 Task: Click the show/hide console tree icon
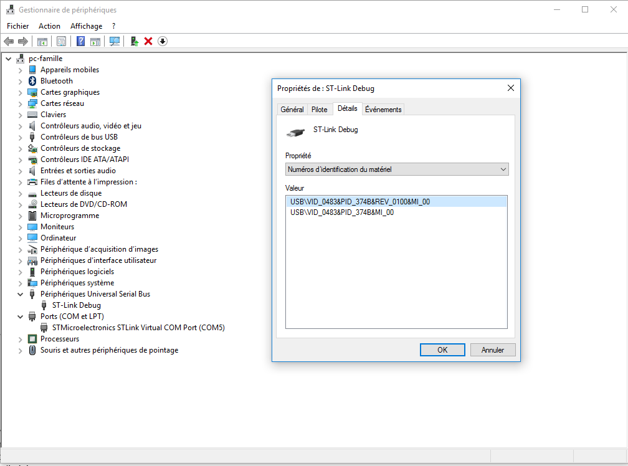point(42,41)
